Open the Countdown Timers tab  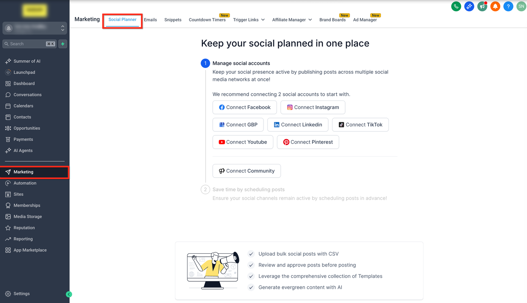[207, 20]
